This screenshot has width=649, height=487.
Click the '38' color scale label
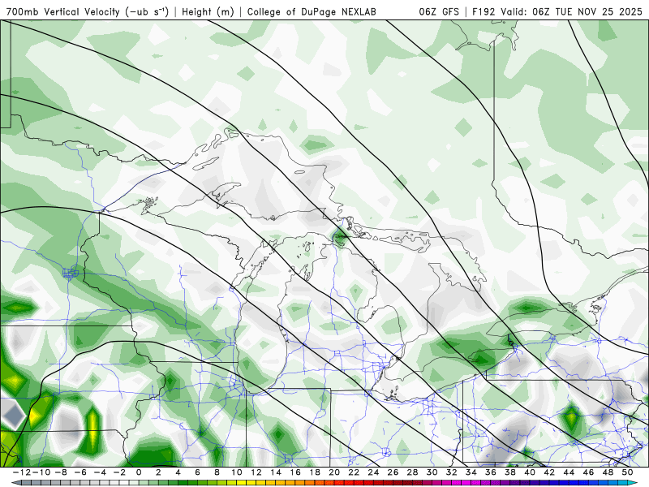click(x=510, y=472)
